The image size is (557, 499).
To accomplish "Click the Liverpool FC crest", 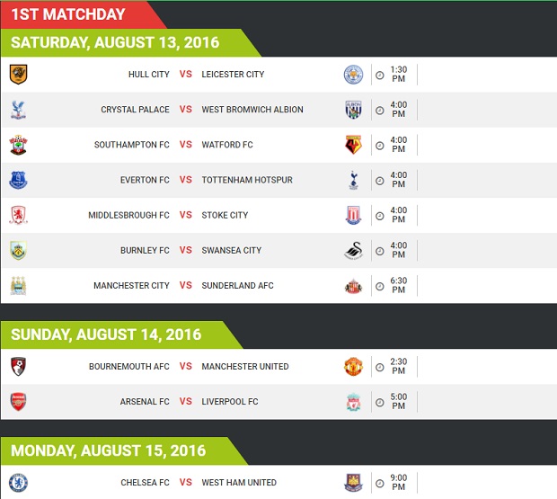I will [353, 402].
